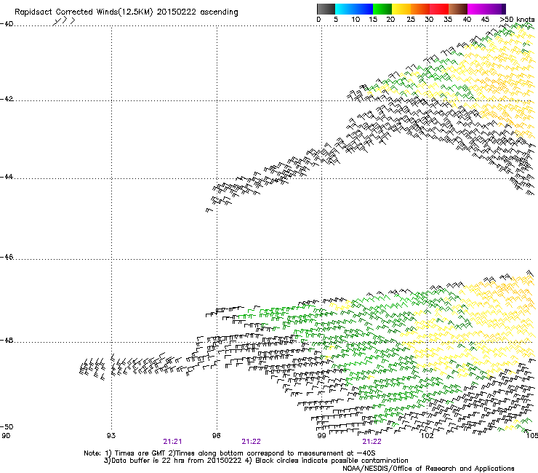The image size is (538, 473).
Task: Click the dark purple >50 knots legend end
Action: [503, 9]
